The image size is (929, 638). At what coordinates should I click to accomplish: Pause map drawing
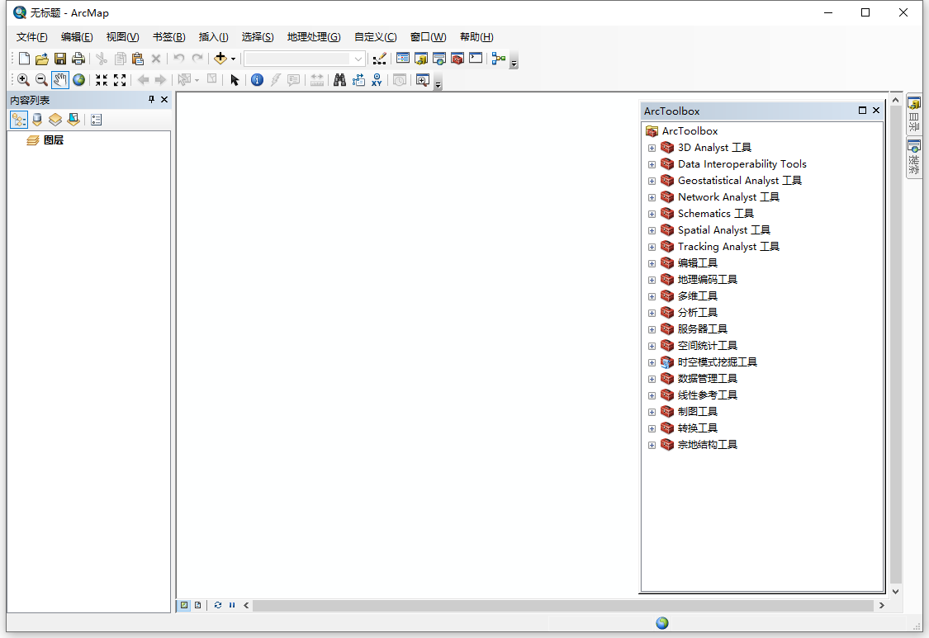[x=232, y=606]
